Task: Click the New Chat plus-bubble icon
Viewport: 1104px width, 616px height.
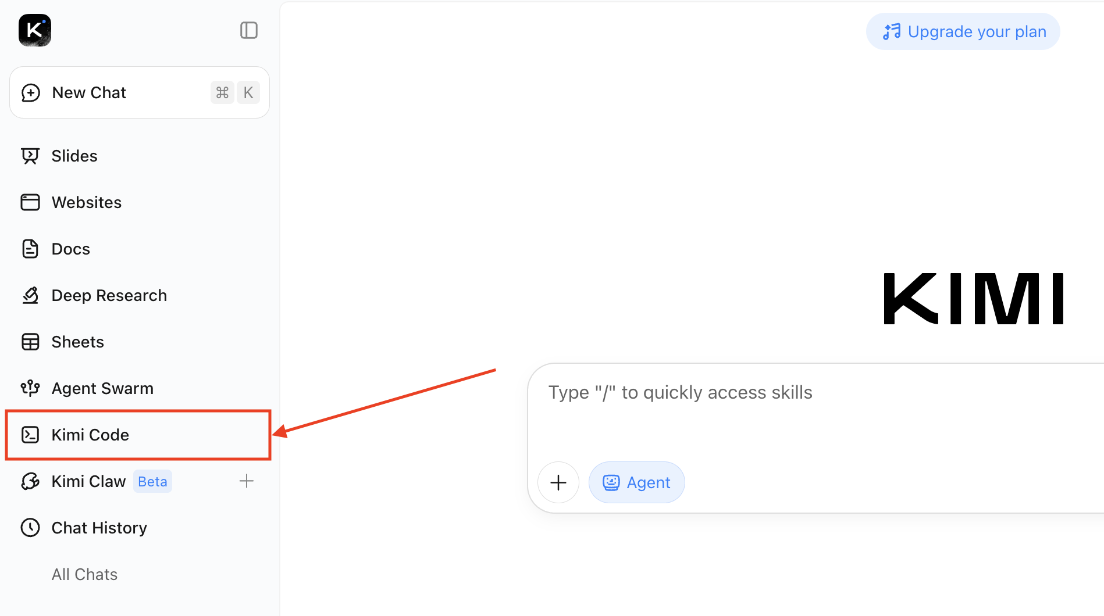Action: click(31, 93)
